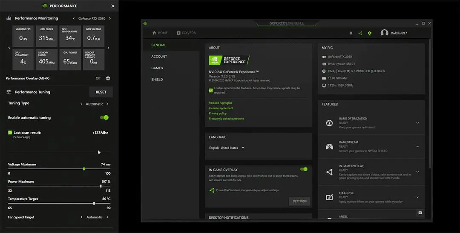Viewport: 460px width, 233px height.
Task: Click the GPU Power stat tile
Action: click(x=70, y=60)
